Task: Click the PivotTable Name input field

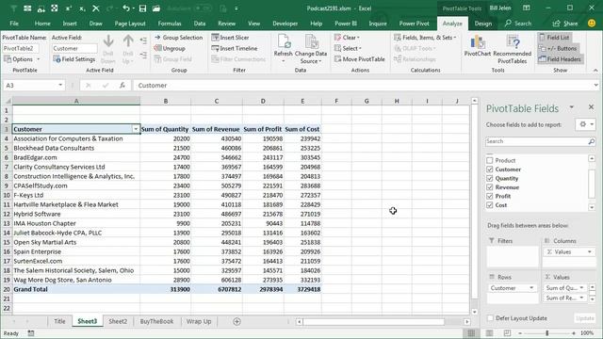Action: (x=21, y=48)
